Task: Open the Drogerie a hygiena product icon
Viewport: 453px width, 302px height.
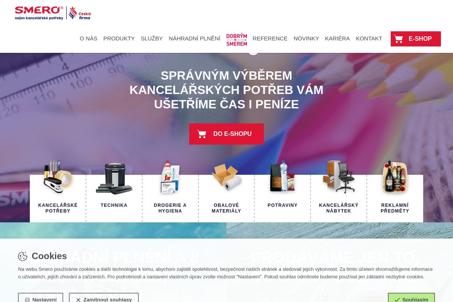Action: click(x=170, y=177)
